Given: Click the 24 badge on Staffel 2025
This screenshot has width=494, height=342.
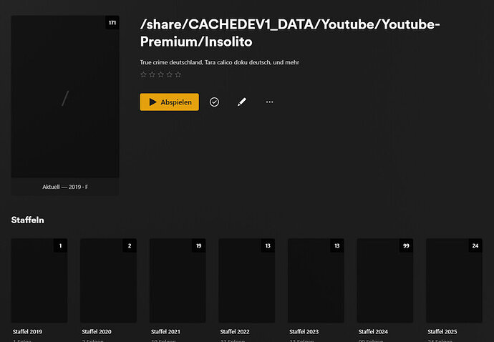Looking at the screenshot, I should (x=475, y=245).
